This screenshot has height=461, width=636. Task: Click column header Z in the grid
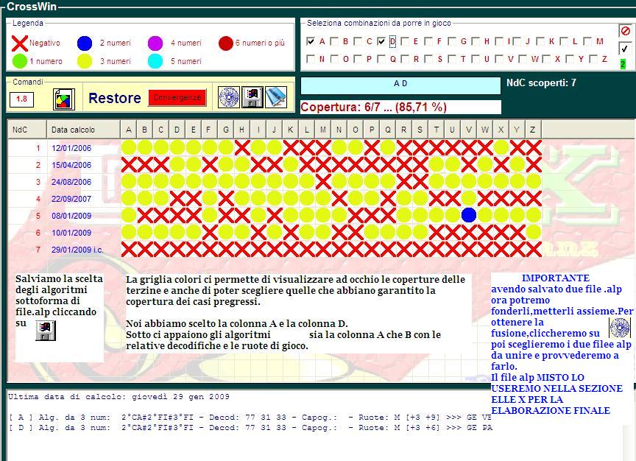533,130
